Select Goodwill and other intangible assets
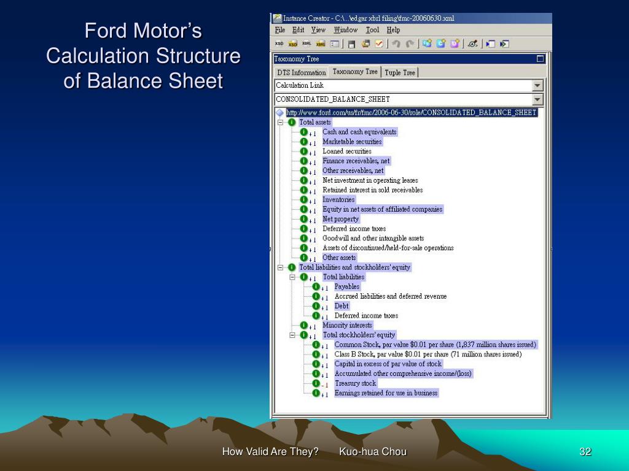This screenshot has width=629, height=471. pyautogui.click(x=373, y=239)
